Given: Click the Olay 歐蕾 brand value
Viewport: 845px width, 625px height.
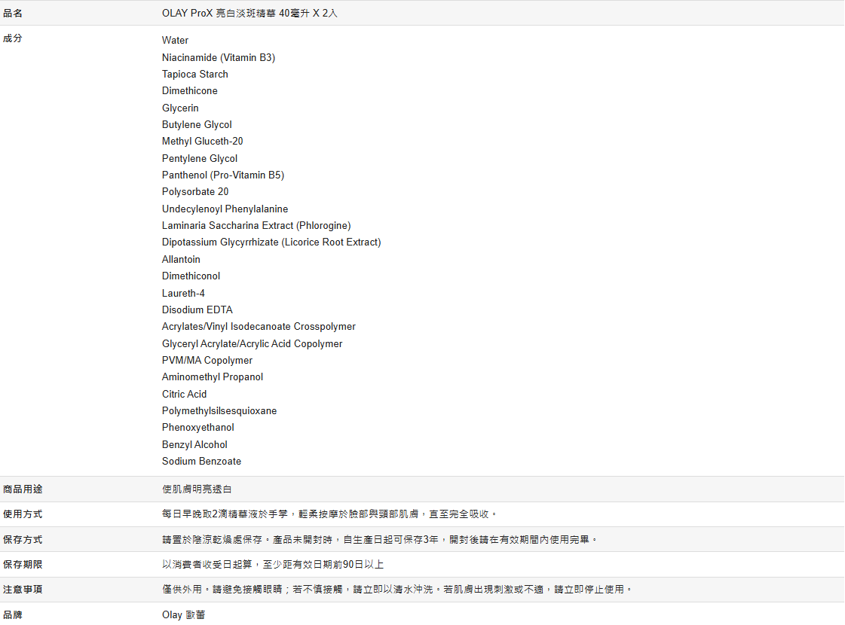Looking at the screenshot, I should point(183,614).
